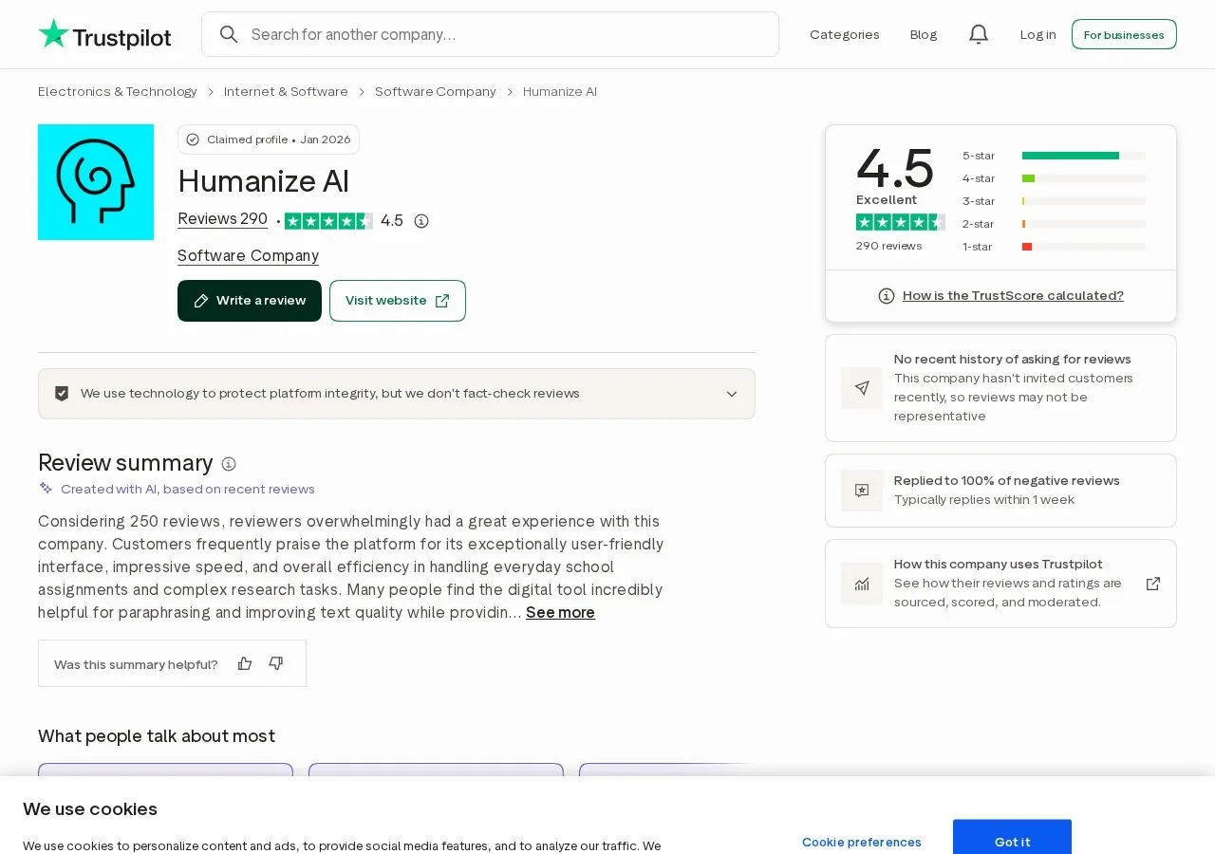Expand review summary with See more

[x=560, y=612]
